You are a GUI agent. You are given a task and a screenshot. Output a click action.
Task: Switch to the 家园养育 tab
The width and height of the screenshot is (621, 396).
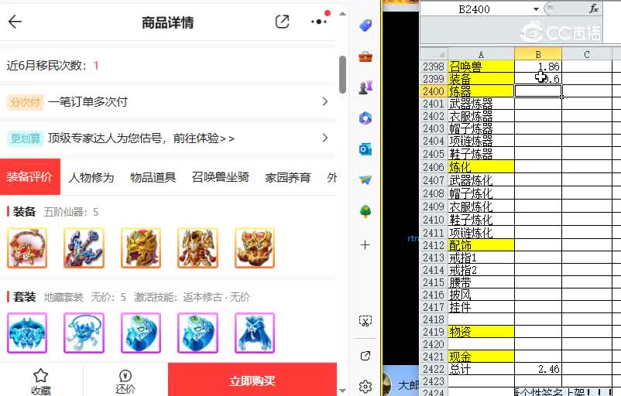pyautogui.click(x=287, y=177)
